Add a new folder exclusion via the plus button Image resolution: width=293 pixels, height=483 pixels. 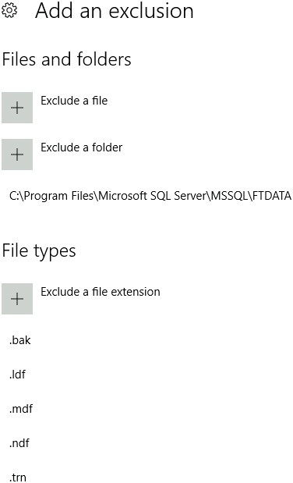point(17,154)
